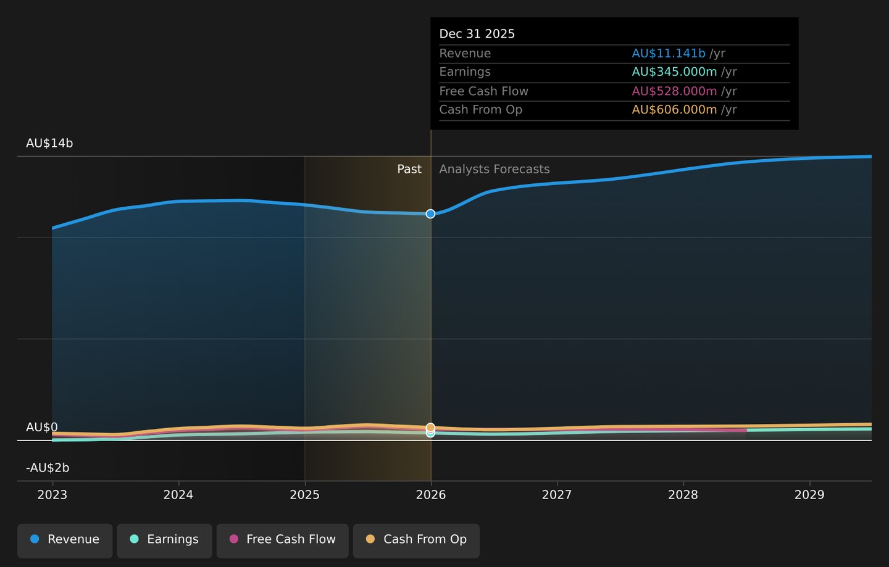
Task: Toggle the Cash From Op legend button
Action: point(416,540)
